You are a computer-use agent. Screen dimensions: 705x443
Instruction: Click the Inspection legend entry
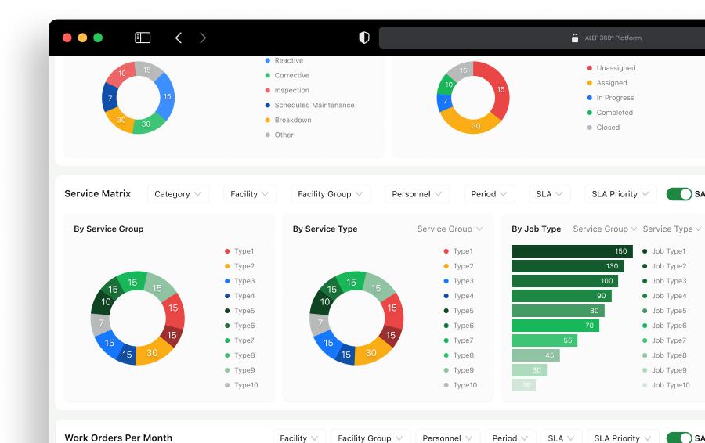pyautogui.click(x=287, y=90)
